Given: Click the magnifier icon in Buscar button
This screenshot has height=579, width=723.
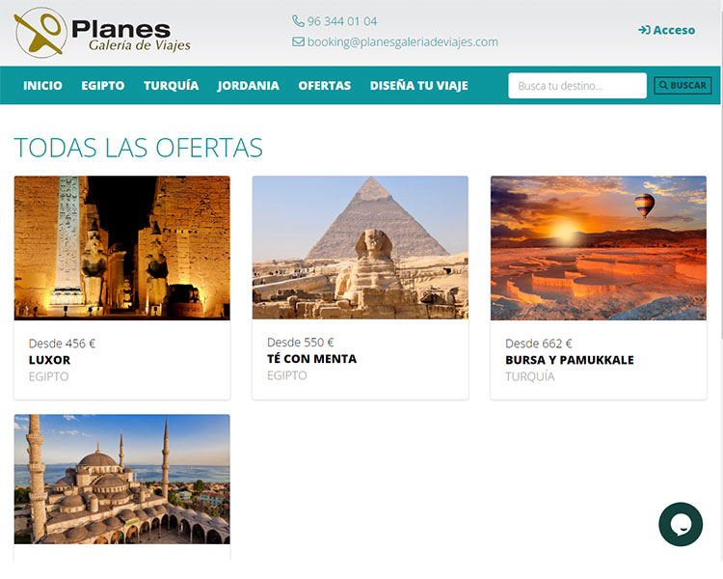Looking at the screenshot, I should (x=663, y=86).
